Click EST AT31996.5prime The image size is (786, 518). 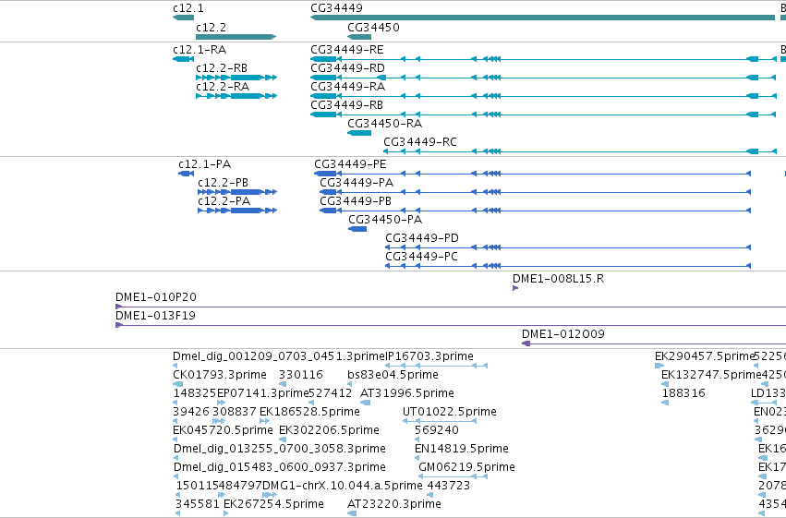click(x=366, y=403)
